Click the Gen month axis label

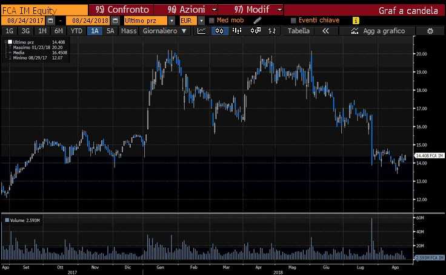click(x=160, y=267)
